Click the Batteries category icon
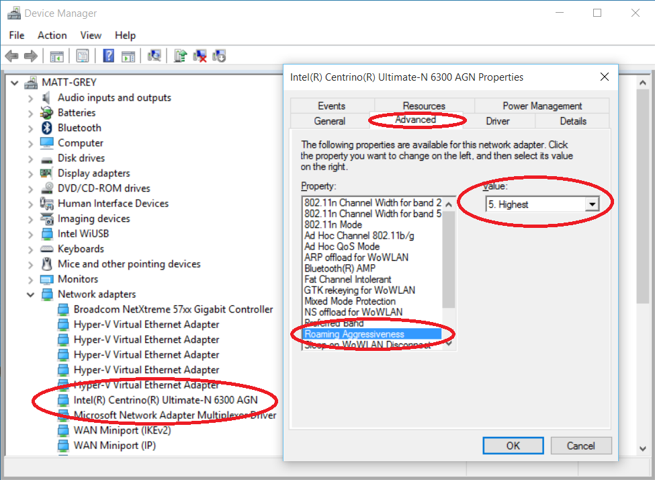 click(46, 113)
